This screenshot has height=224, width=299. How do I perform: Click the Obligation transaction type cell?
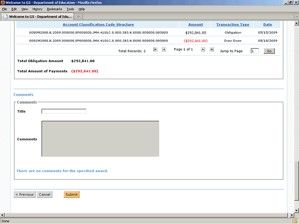pyautogui.click(x=233, y=33)
